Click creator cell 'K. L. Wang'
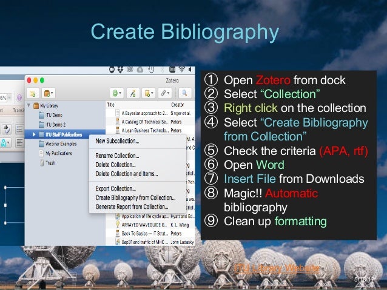Screen dimensions: 387x290 pyautogui.click(x=180, y=225)
